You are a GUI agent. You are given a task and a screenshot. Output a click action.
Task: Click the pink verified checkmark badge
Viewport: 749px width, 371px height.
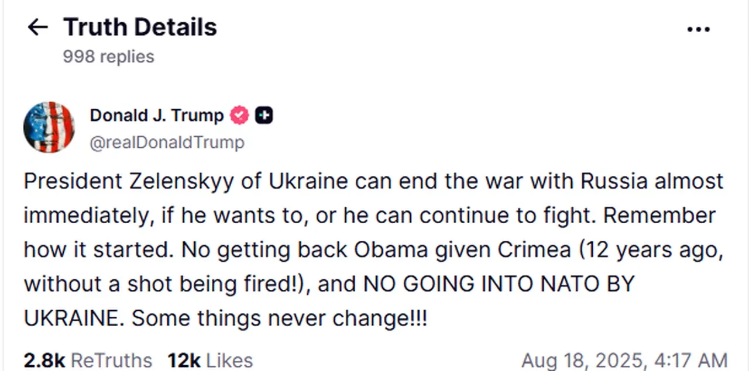239,115
